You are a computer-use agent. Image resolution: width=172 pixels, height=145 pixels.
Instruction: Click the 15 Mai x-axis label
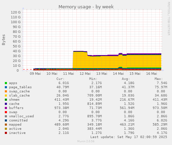[135, 73]
